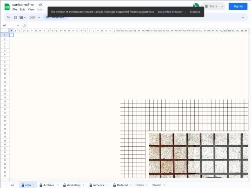Open the File menu
This screenshot has height=188, width=251.
pos(14,9)
